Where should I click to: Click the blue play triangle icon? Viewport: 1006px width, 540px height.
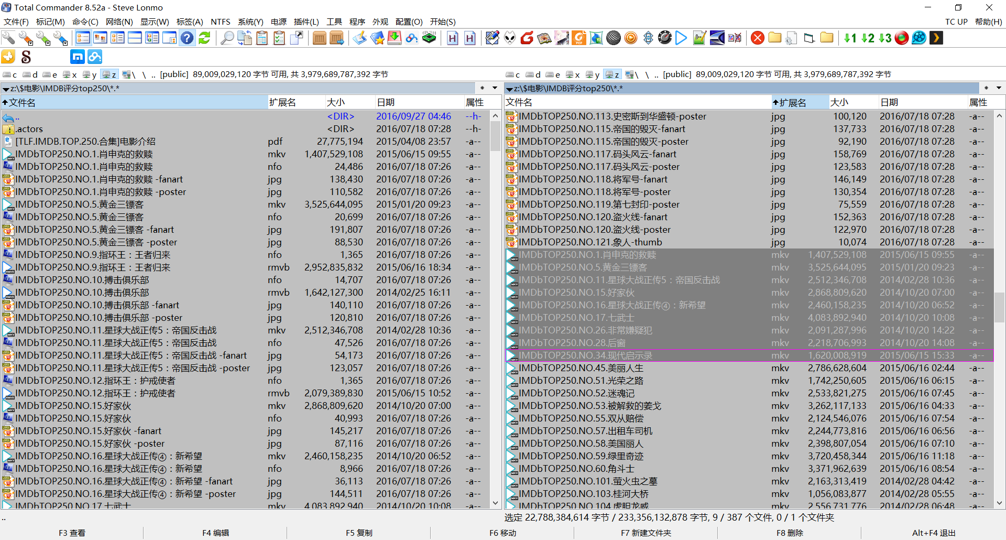point(681,38)
